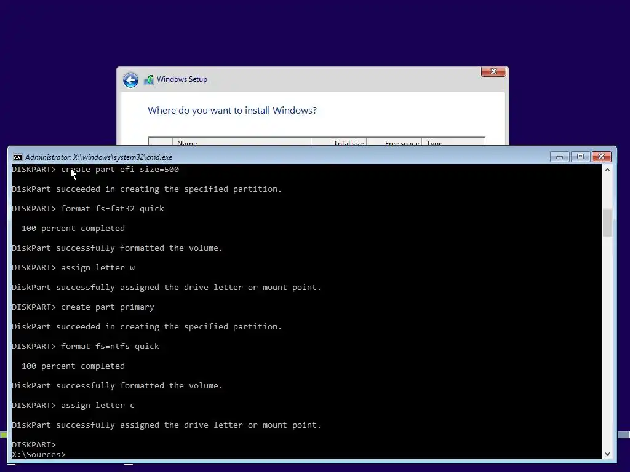
Task: Click the 'format fs=fat32 quick' command line
Action: (88, 209)
